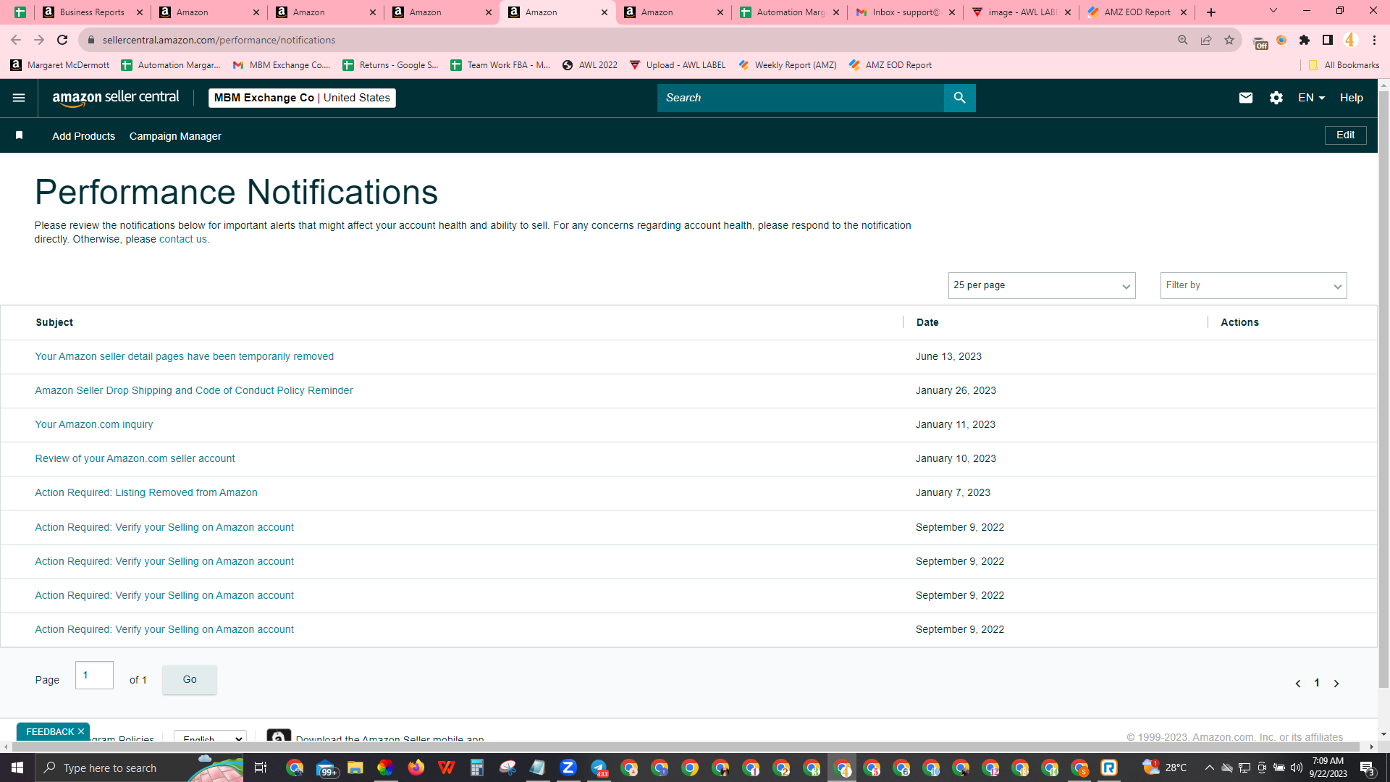Go to previous notifications page arrow
The image size is (1390, 782).
coord(1298,684)
